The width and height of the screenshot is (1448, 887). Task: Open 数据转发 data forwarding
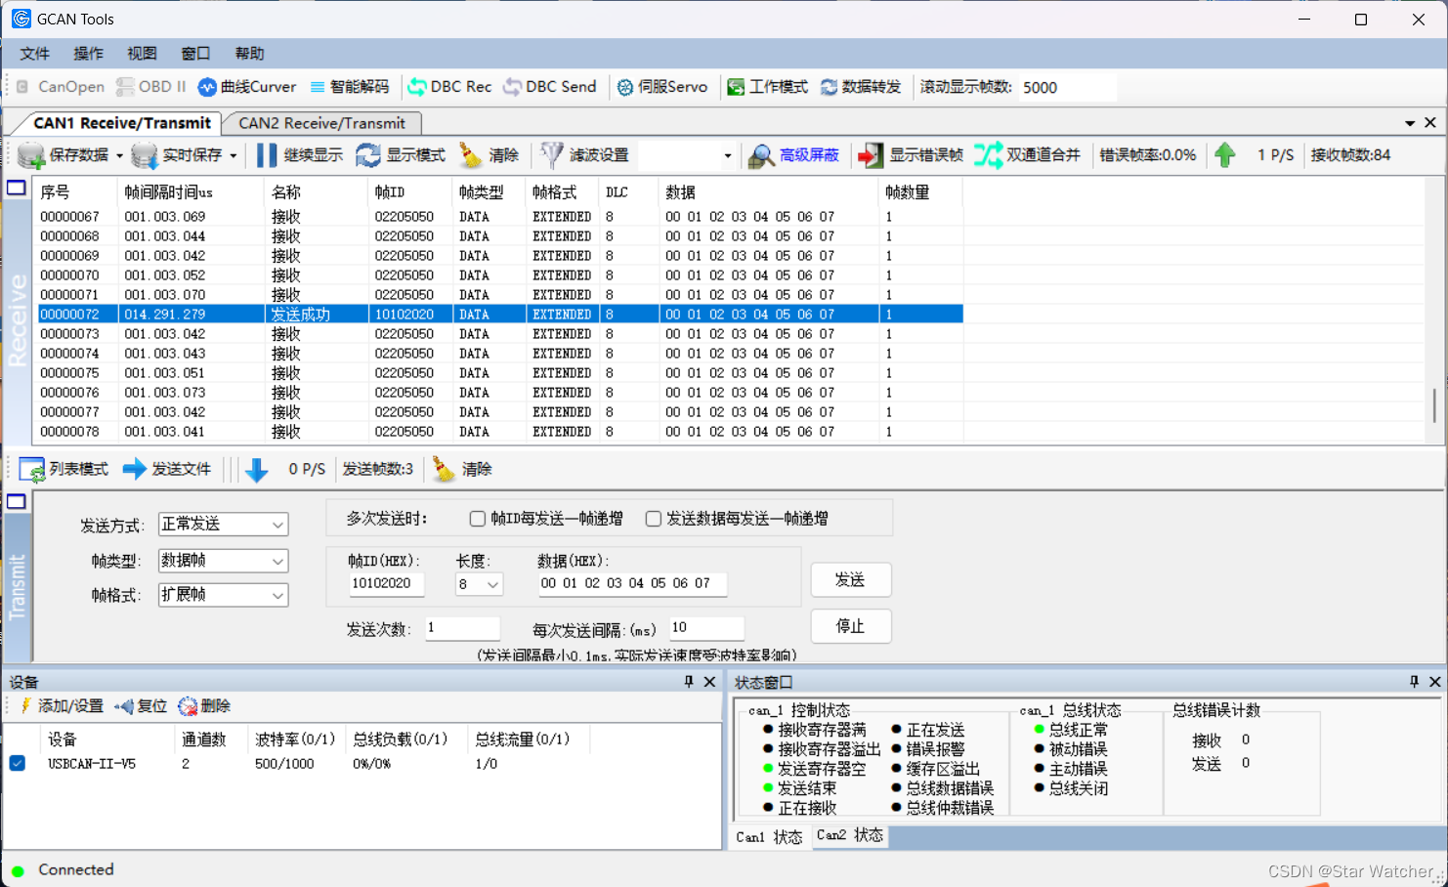[861, 87]
